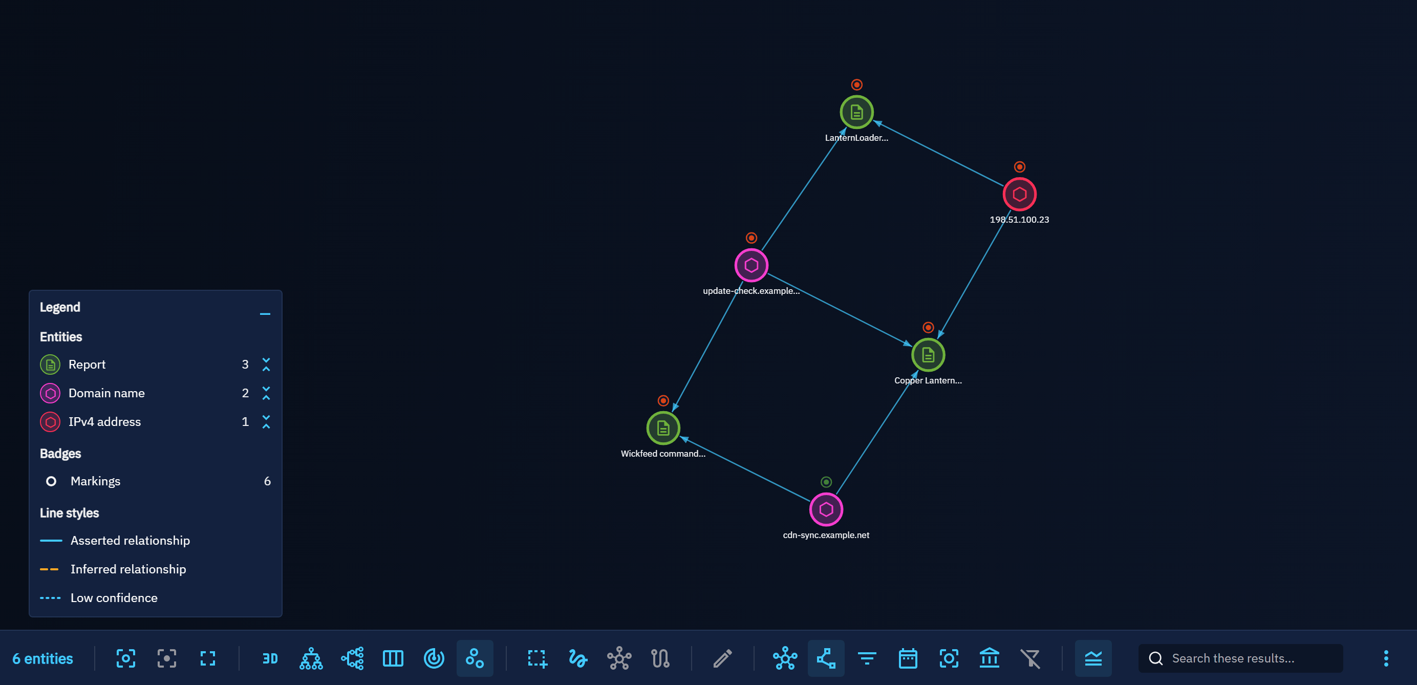Center view on dotted focus icon

[x=167, y=658]
